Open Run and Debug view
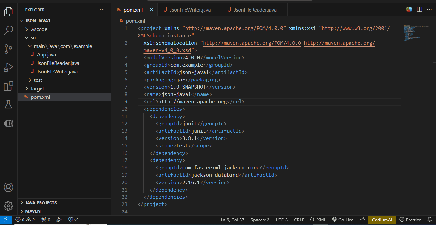The width and height of the screenshot is (436, 225). (8, 68)
